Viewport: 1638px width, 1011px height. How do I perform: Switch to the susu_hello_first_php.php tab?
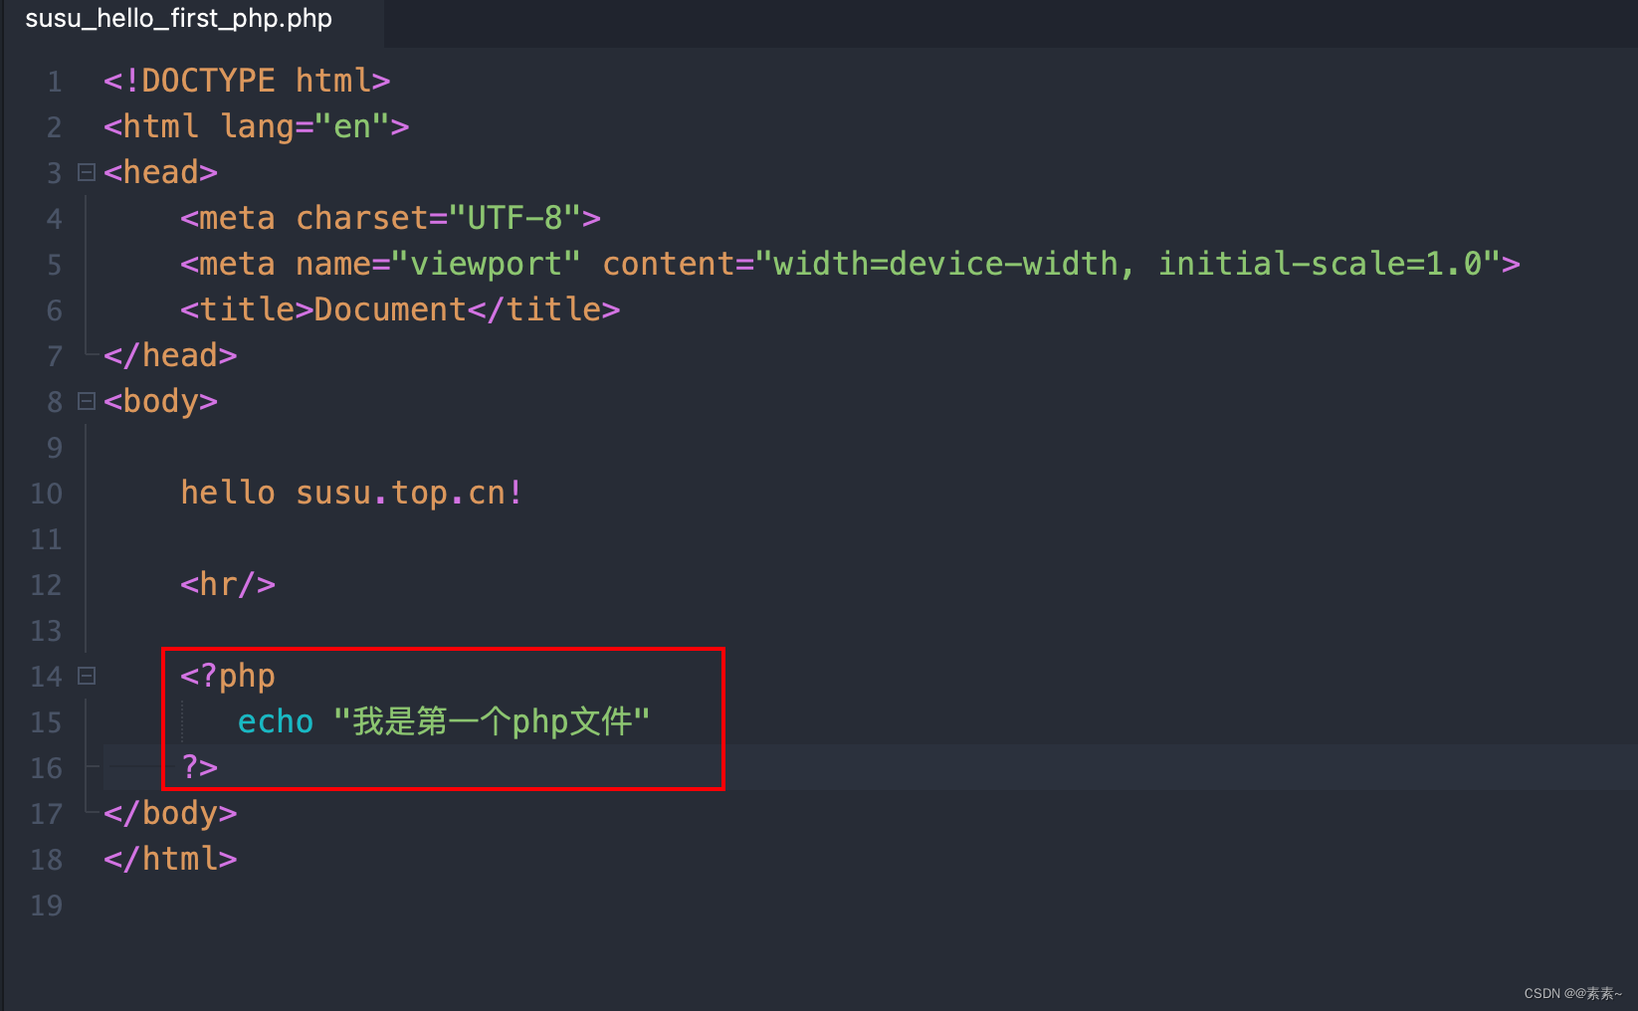tap(179, 19)
